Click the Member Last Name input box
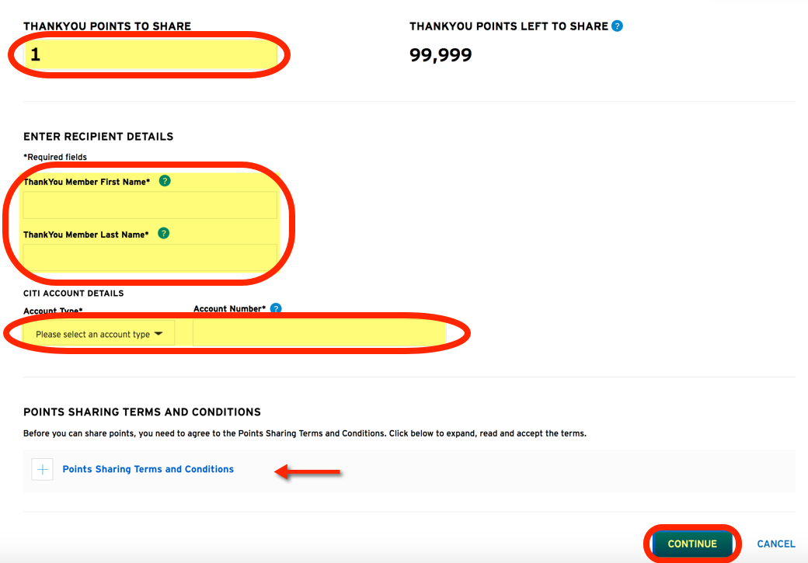The height and width of the screenshot is (563, 808). click(150, 256)
